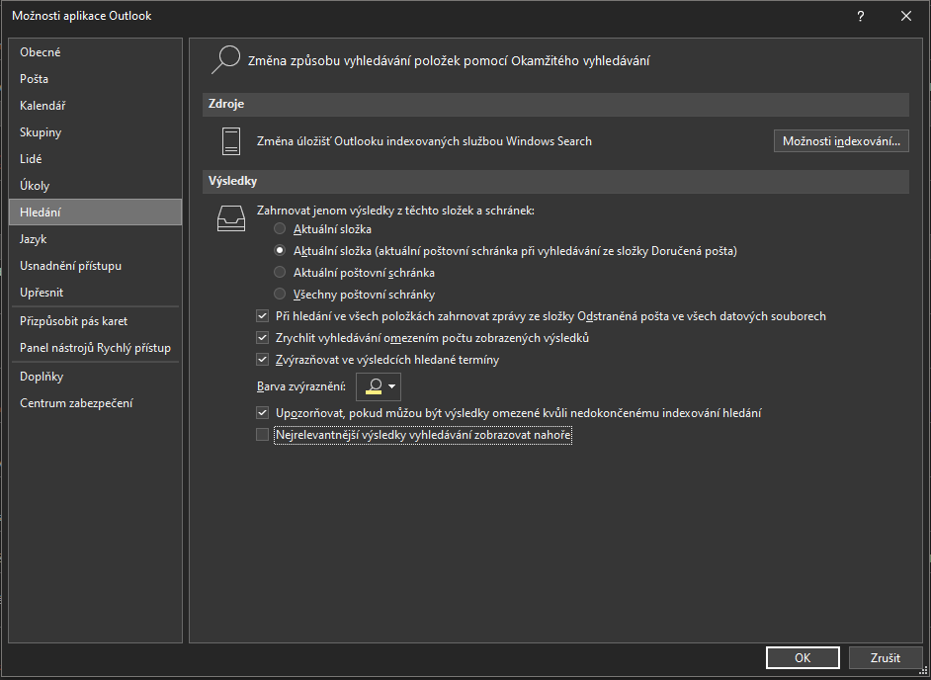Screen dimensions: 931x680
Task: Choose Aktuální poštovní schránka radio button
Action: click(280, 273)
